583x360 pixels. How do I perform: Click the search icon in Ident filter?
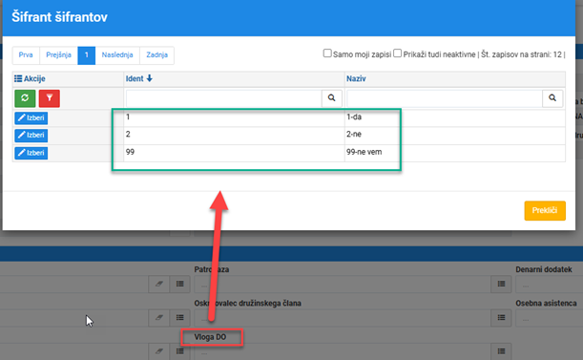331,98
